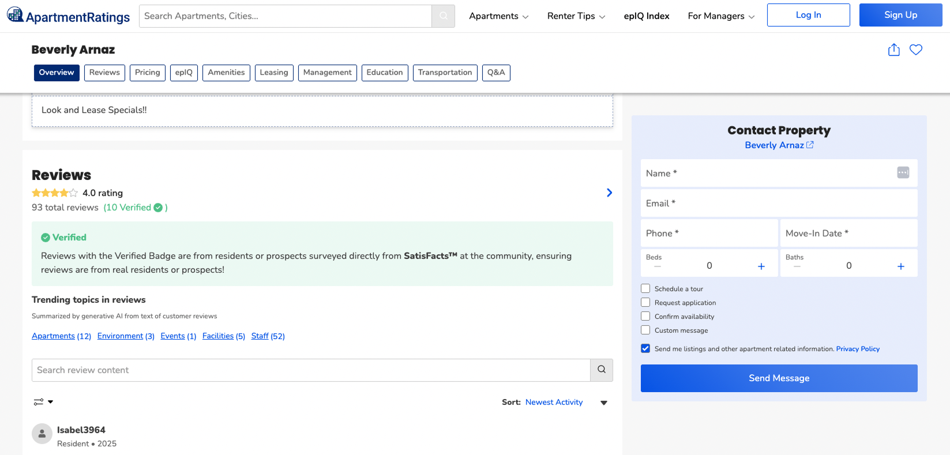Image resolution: width=950 pixels, height=455 pixels.
Task: Open the review filter options icon
Action: 43,402
